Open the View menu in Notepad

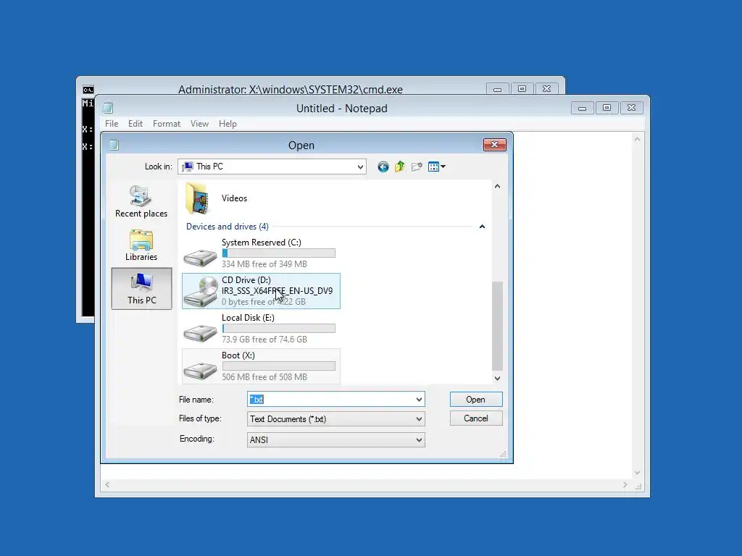pyautogui.click(x=199, y=123)
